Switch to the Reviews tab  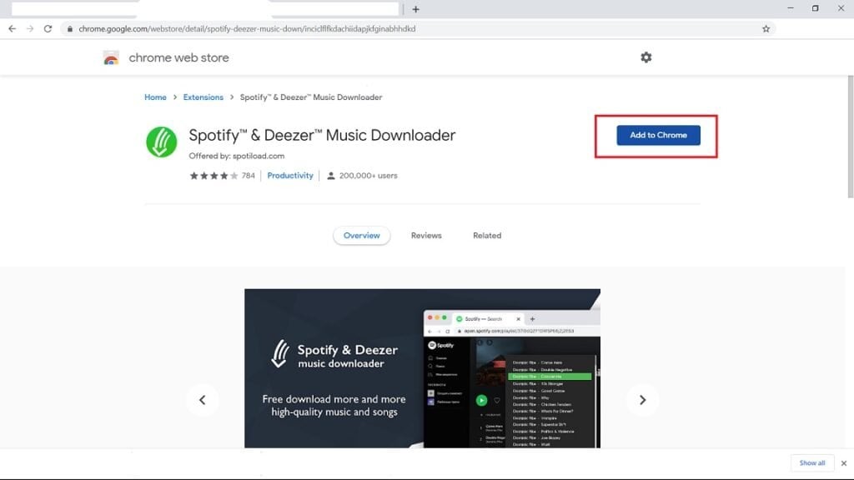tap(426, 236)
